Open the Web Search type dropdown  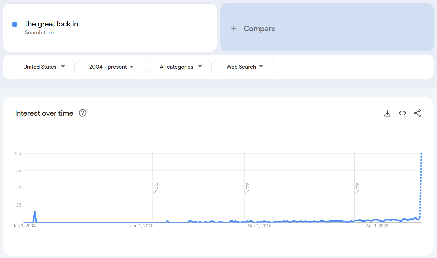[244, 66]
